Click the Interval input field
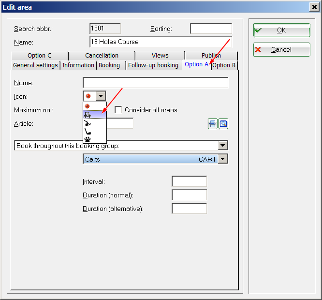Viewport: 322px width, 300px height. tap(189, 181)
